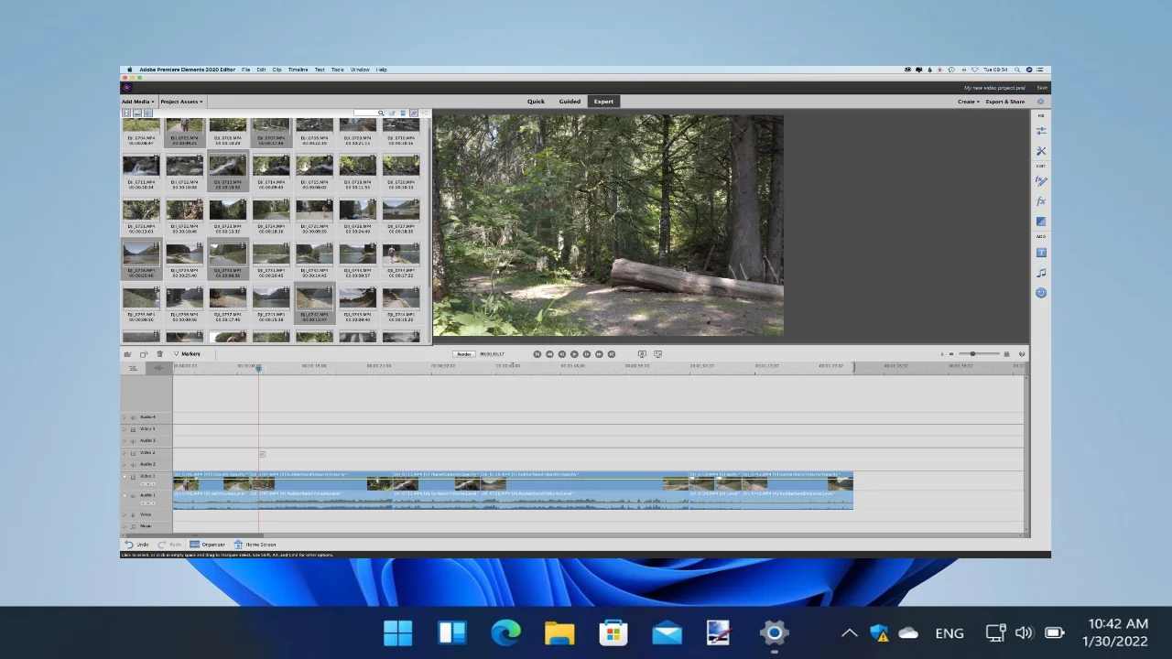Click the magnifier icon in assets search

pos(381,113)
